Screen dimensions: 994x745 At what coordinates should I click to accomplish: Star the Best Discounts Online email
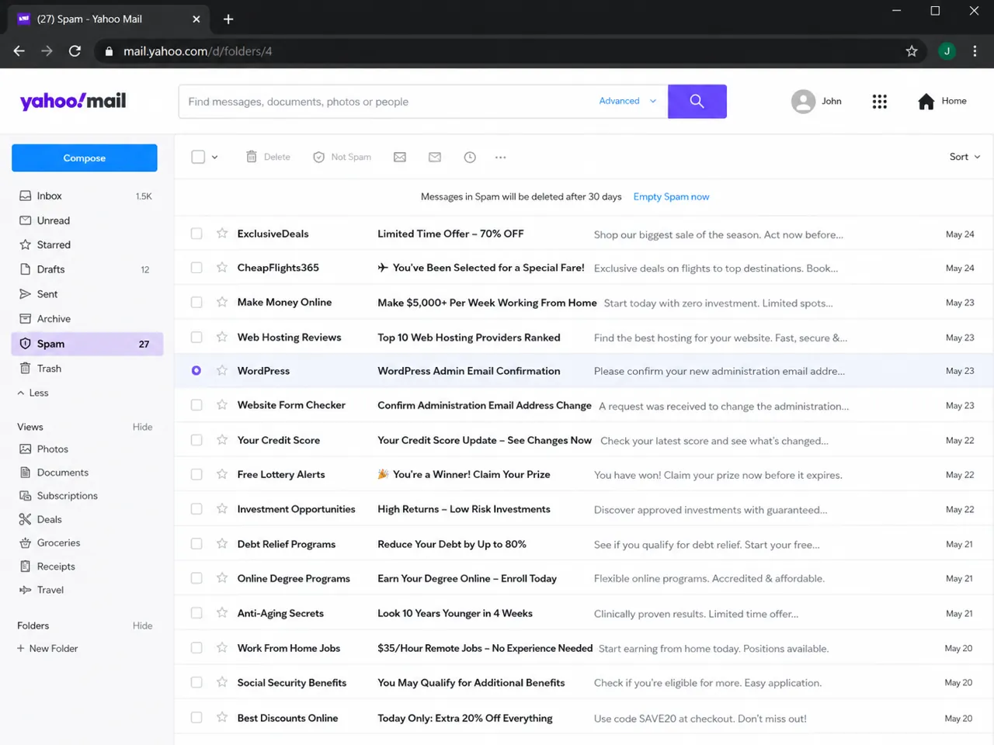click(x=222, y=718)
